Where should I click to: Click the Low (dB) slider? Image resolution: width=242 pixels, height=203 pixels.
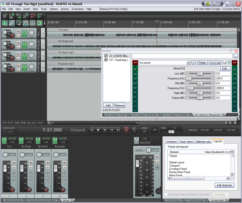(x=200, y=74)
